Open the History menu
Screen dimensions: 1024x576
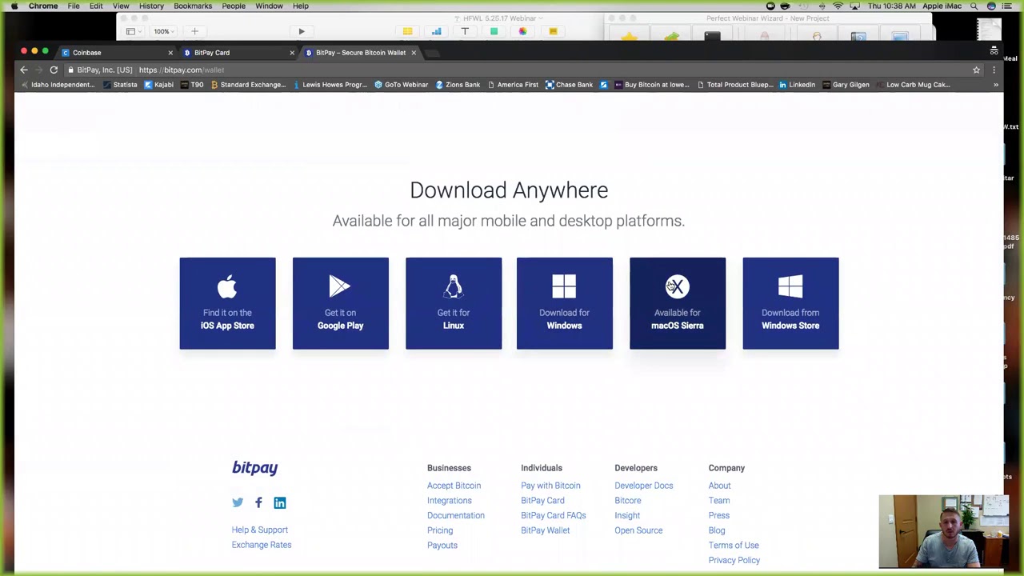(151, 6)
